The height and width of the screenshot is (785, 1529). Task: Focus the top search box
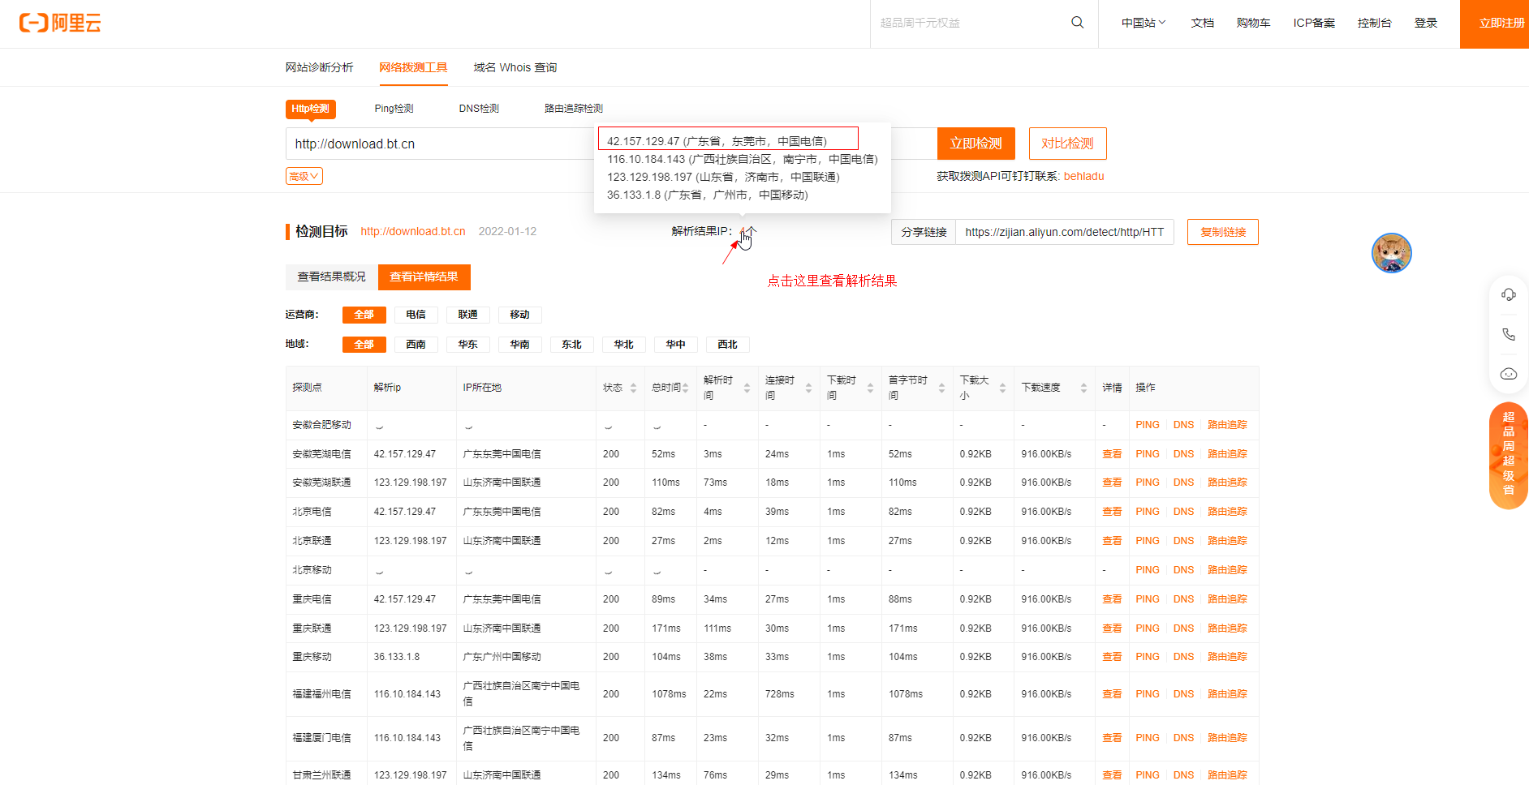[970, 23]
